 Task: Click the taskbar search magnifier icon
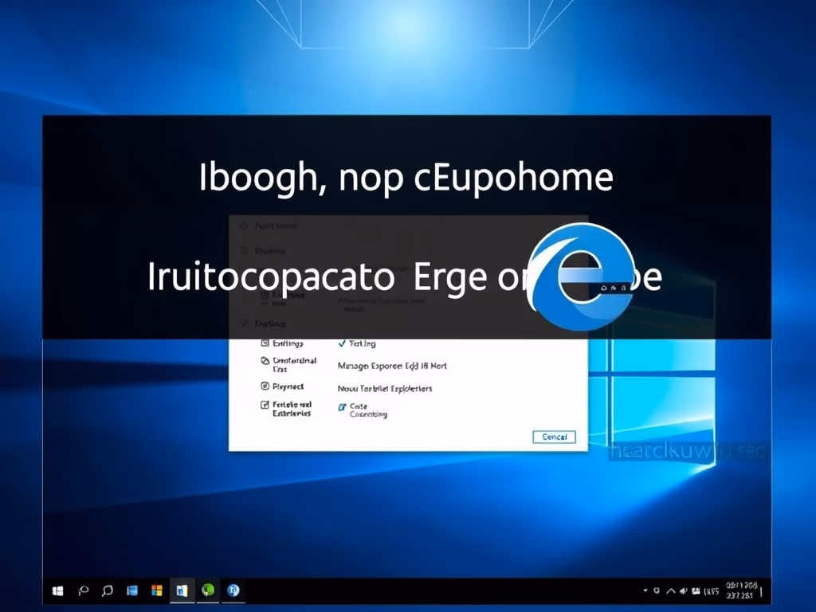tap(82, 590)
